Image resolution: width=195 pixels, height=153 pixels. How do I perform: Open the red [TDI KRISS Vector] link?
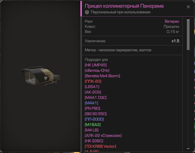101,146
